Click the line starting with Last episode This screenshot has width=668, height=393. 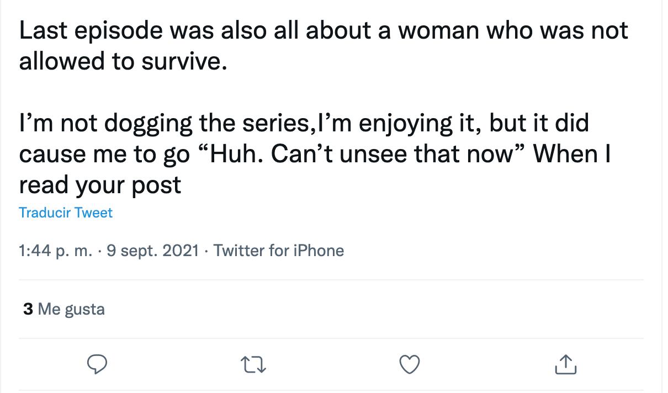tap(323, 30)
